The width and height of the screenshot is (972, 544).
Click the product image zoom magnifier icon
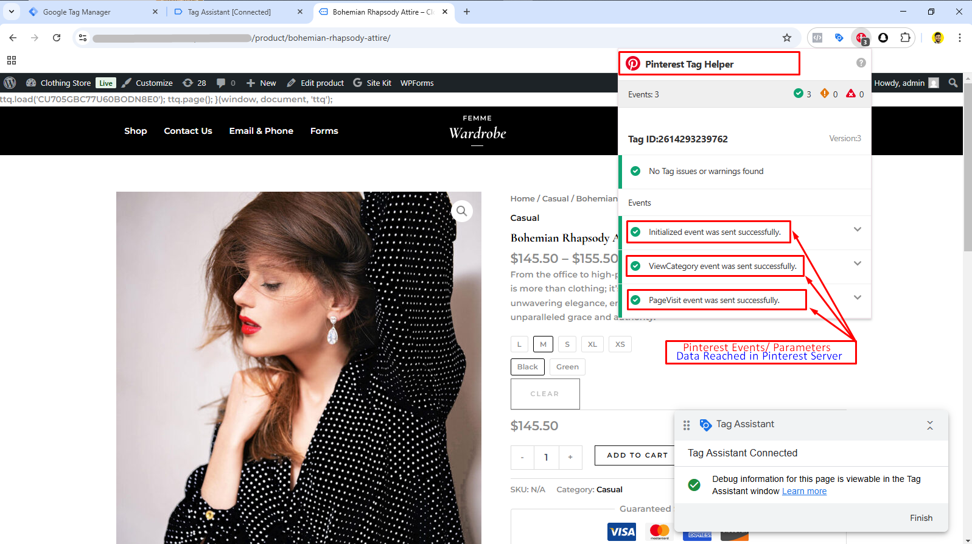(x=462, y=211)
